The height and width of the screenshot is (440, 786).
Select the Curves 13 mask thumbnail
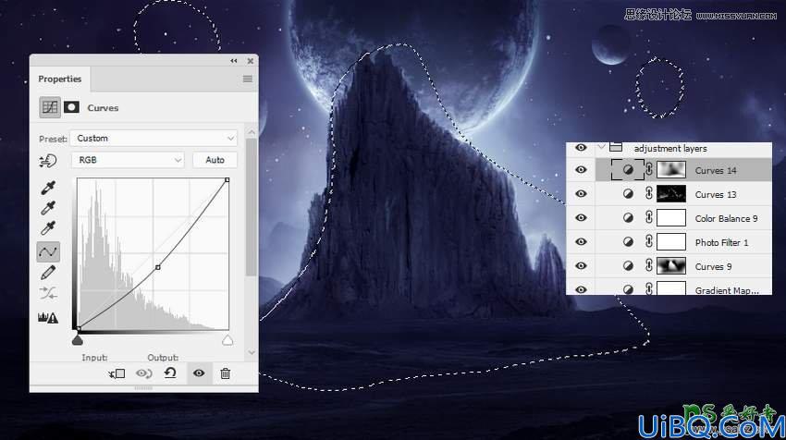[x=671, y=194]
